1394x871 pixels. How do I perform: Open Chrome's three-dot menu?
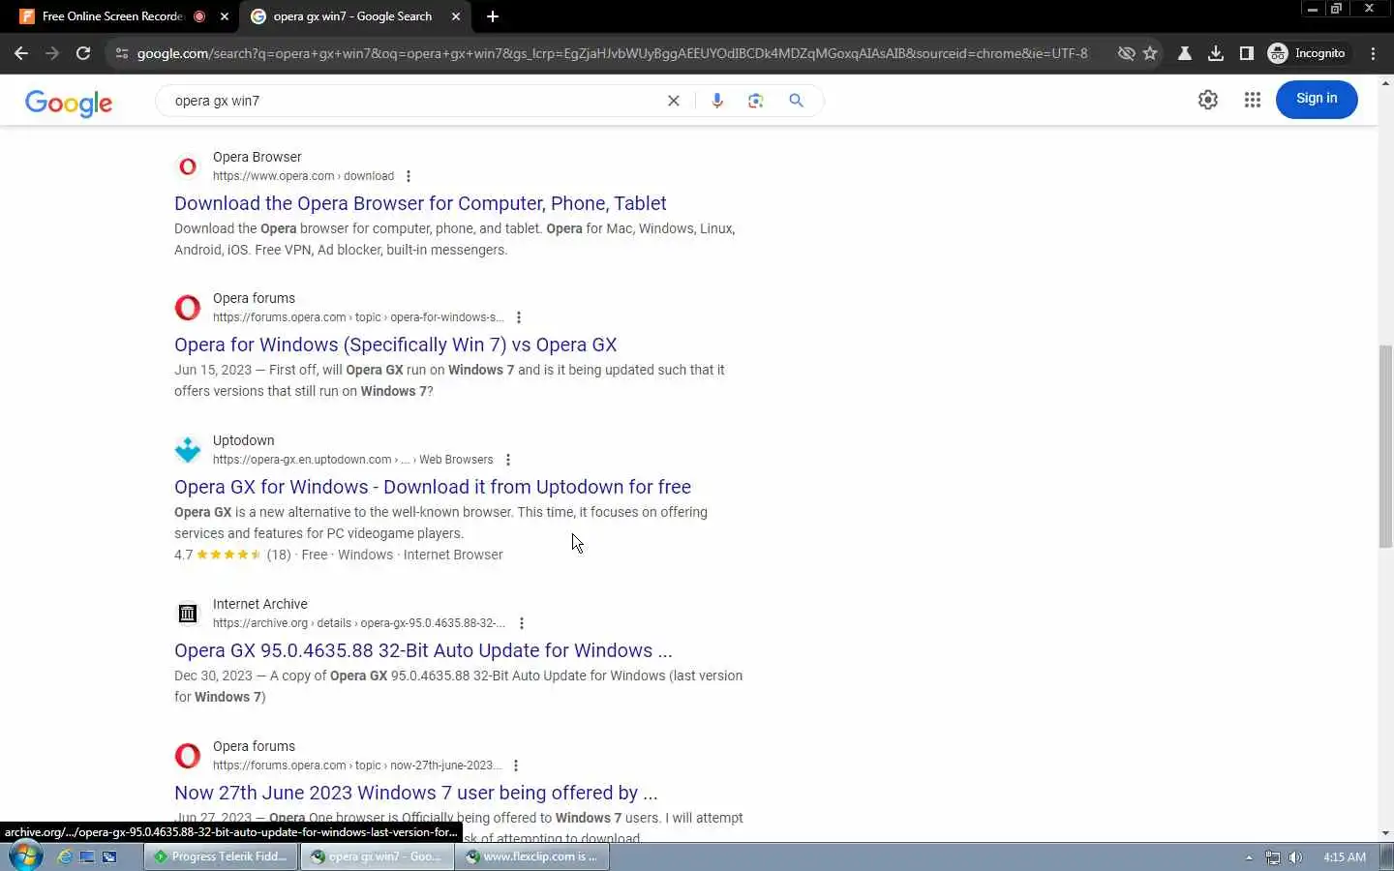tap(1373, 53)
